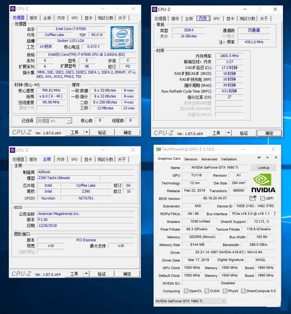
Task: Click the 288.0 GB/s bandwidth field
Action: (x=258, y=244)
